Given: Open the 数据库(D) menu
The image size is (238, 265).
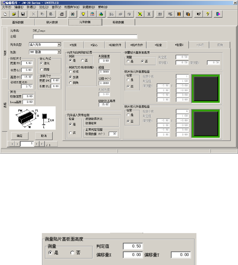Looking at the screenshot, I should tap(89, 7).
